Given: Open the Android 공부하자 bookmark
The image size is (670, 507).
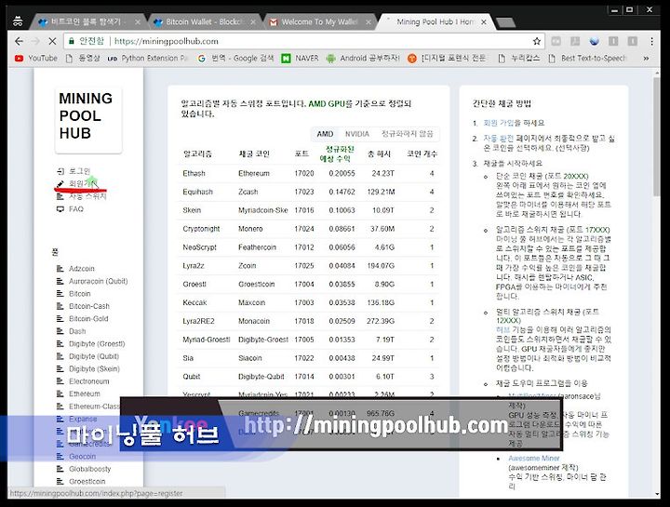Looking at the screenshot, I should [363, 58].
